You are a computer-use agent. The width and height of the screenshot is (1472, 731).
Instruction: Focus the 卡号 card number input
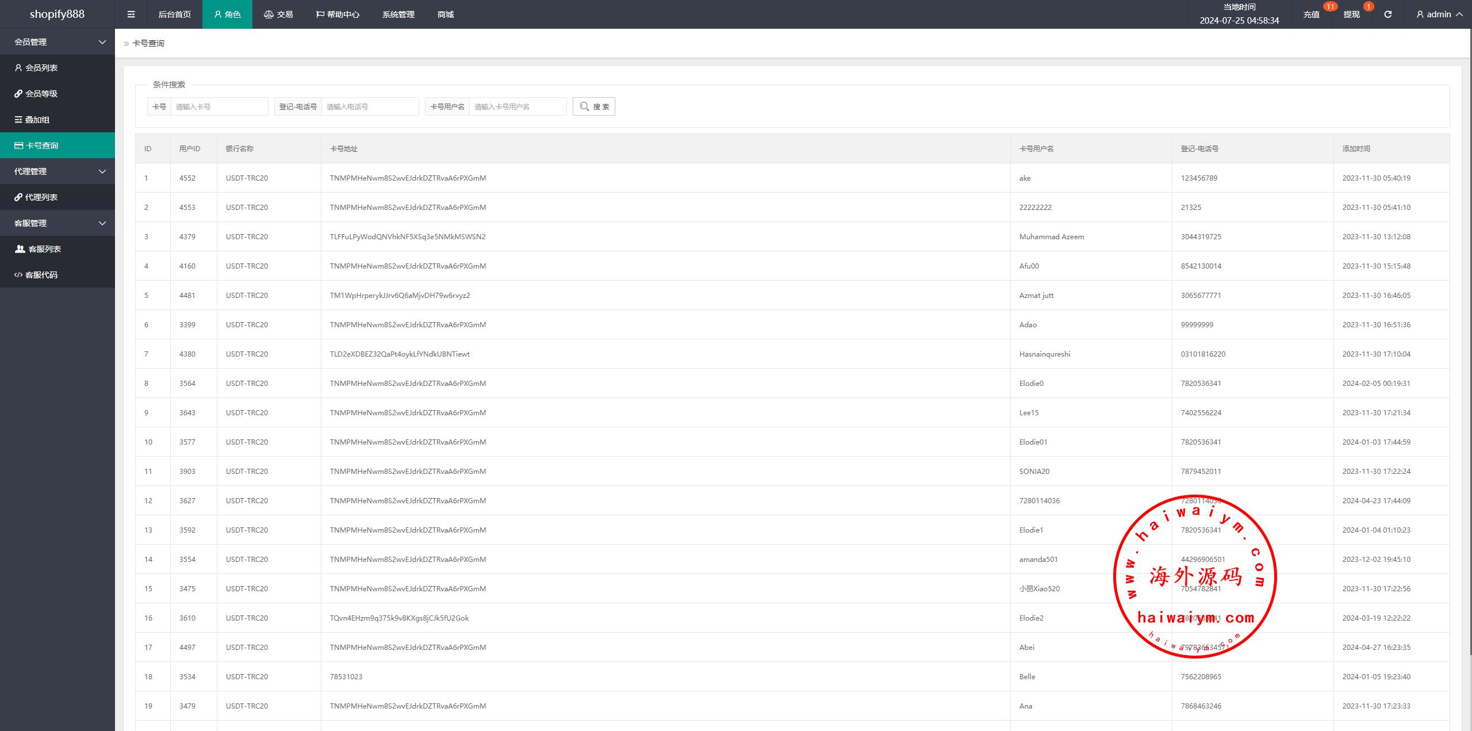pyautogui.click(x=219, y=106)
